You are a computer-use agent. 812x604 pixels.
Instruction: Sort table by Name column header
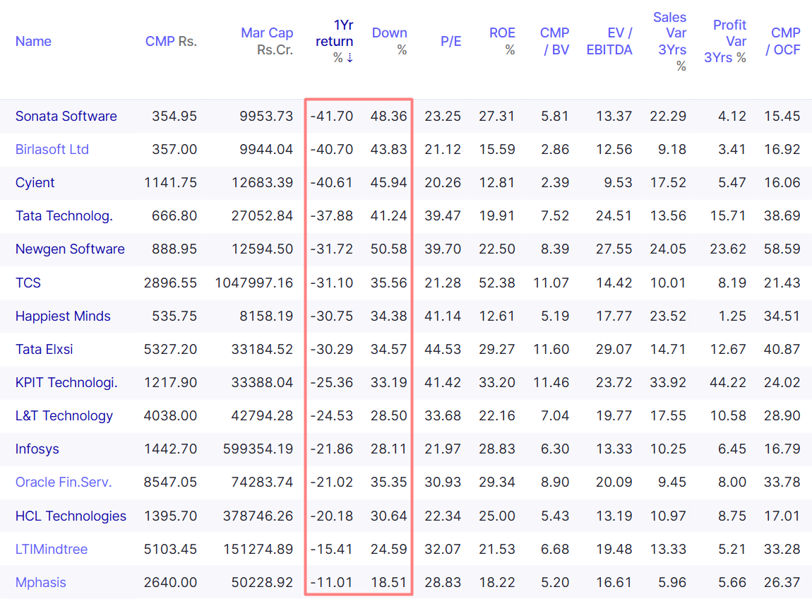33,42
